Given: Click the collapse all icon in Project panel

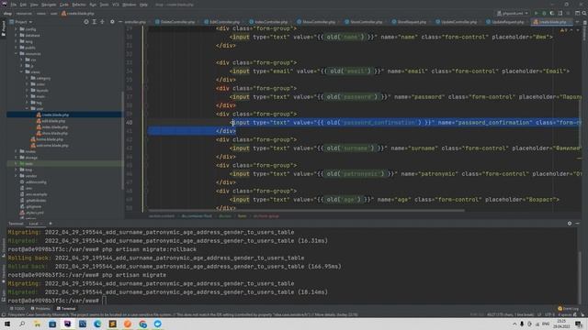Looking at the screenshot, I should 102,22.
